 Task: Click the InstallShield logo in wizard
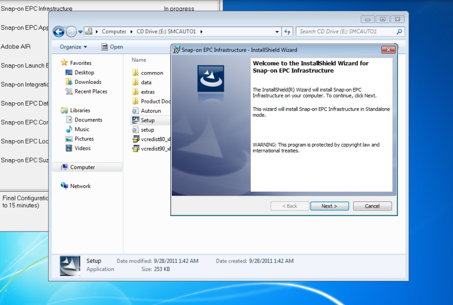click(211, 79)
